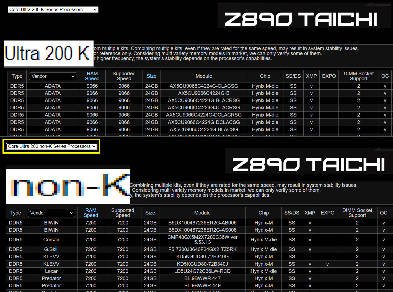This screenshot has width=393, height=292.
Task: Select module AX5CU9066C4224G-B
Action: pos(204,93)
